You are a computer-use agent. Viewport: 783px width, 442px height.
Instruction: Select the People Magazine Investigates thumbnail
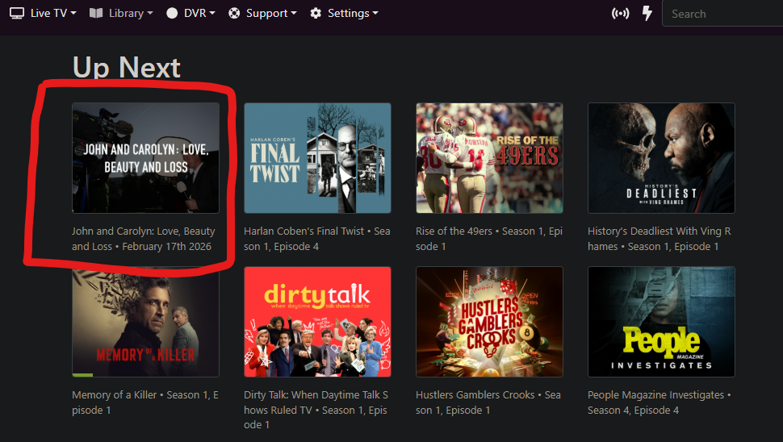661,322
